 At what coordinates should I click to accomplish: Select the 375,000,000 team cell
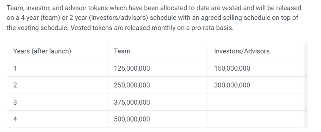click(132, 102)
